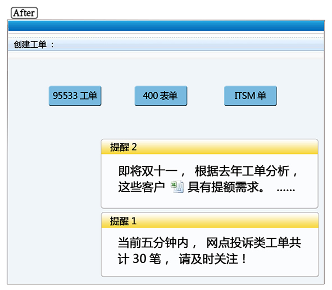Click the After label box
Viewport: 332px width, 290px height.
click(24, 13)
